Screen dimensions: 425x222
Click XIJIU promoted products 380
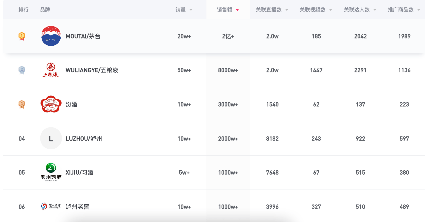pyautogui.click(x=404, y=173)
